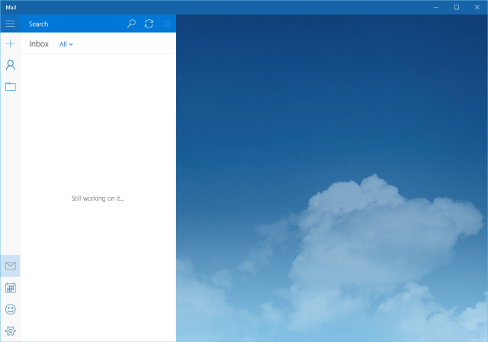The height and width of the screenshot is (342, 488).
Task: Switch to Calendar app icon
Action: coord(10,288)
